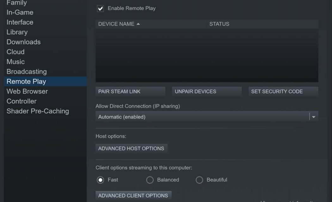Select the Balanced streaming radio button
Screen dimensions: 332x202
coord(150,180)
